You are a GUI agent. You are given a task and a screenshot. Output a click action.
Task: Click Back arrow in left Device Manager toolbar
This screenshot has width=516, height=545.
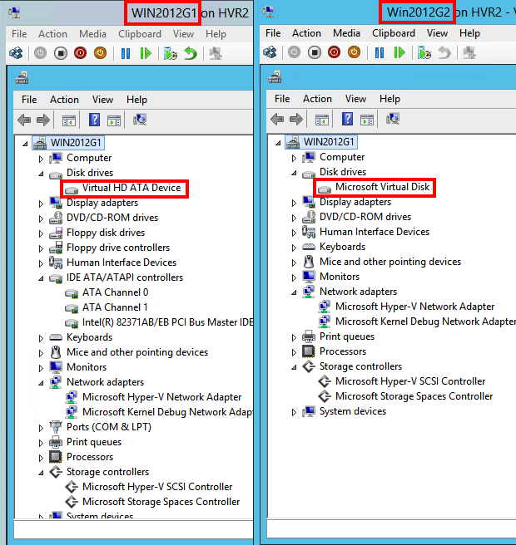[x=24, y=120]
